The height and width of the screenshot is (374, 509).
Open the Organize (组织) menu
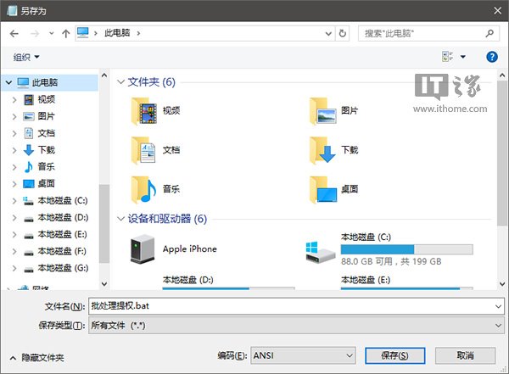coord(26,57)
